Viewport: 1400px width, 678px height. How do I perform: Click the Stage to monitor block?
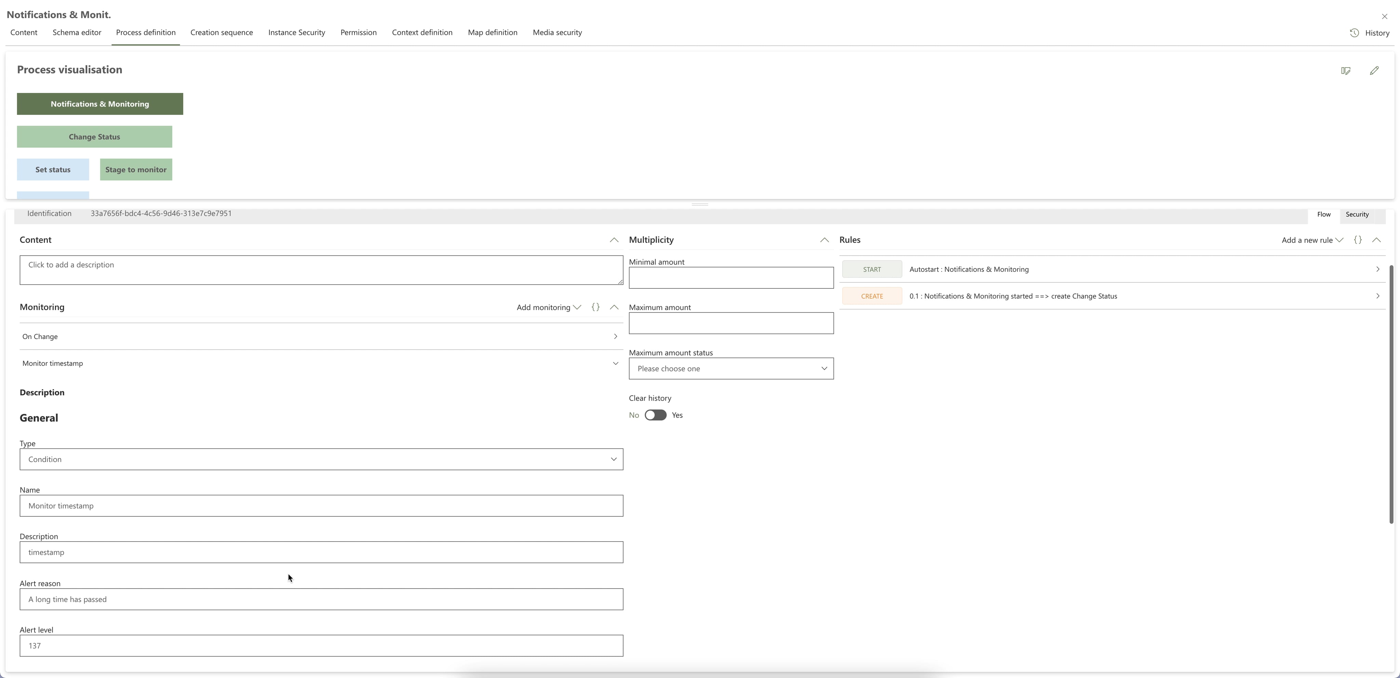[136, 169]
